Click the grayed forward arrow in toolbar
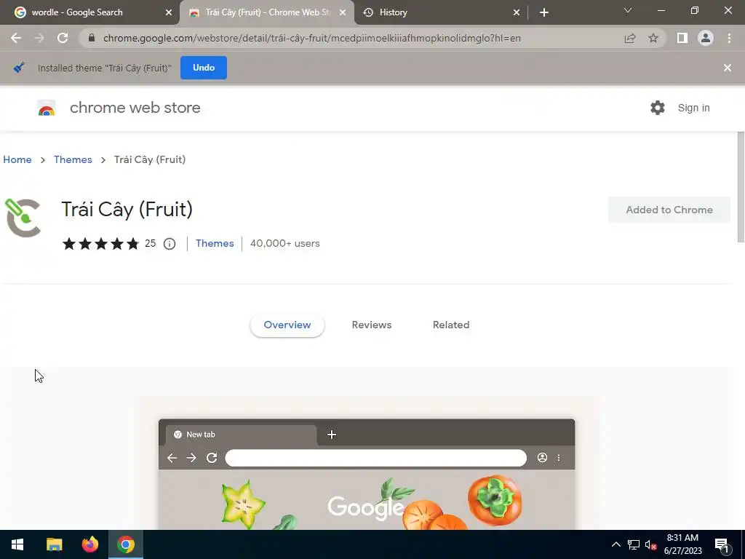745x559 pixels. [39, 38]
